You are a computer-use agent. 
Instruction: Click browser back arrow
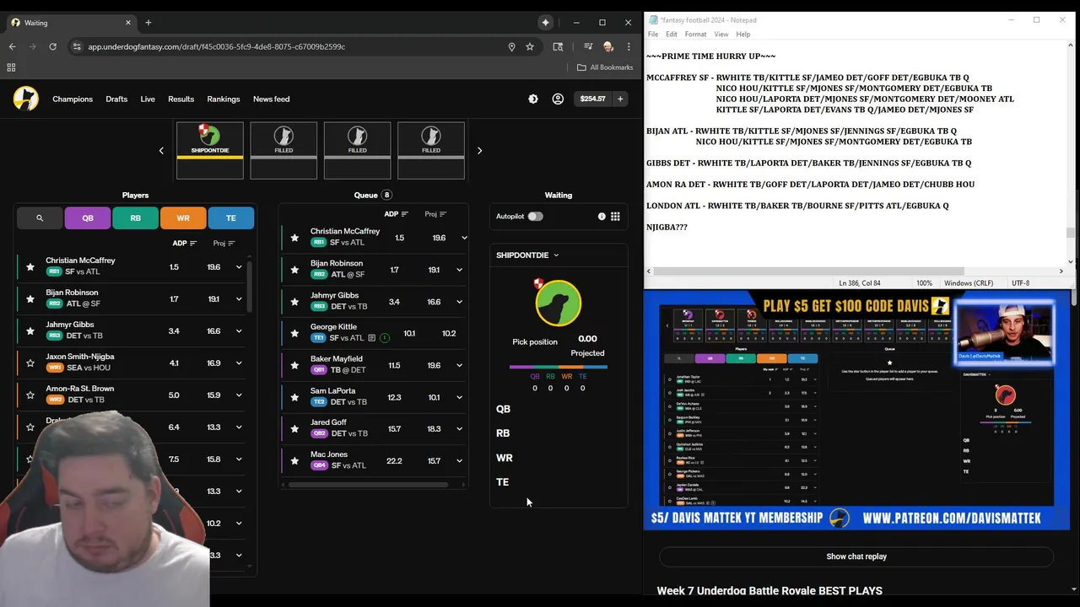[x=12, y=46]
